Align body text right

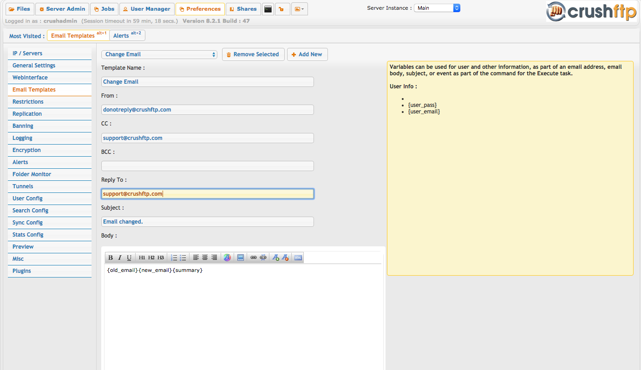pyautogui.click(x=214, y=258)
